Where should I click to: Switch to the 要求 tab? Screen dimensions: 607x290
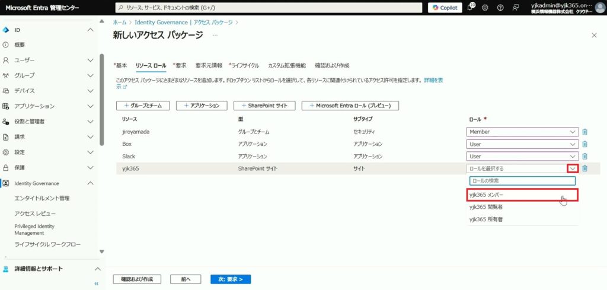point(180,65)
